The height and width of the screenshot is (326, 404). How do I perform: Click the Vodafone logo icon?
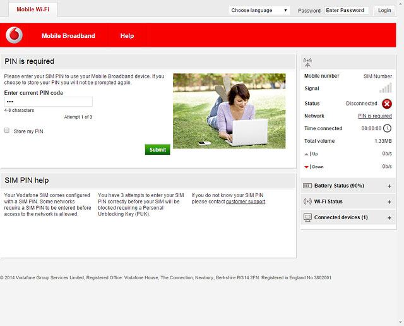(14, 35)
